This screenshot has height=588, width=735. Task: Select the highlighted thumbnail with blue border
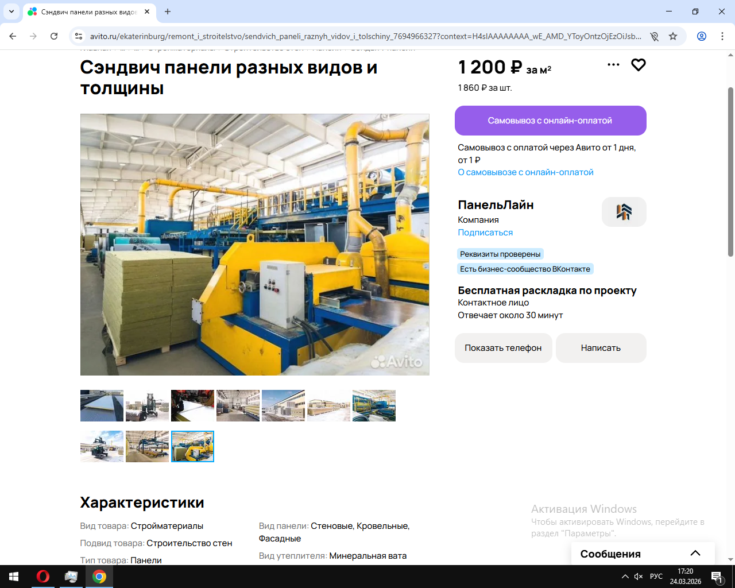tap(192, 446)
